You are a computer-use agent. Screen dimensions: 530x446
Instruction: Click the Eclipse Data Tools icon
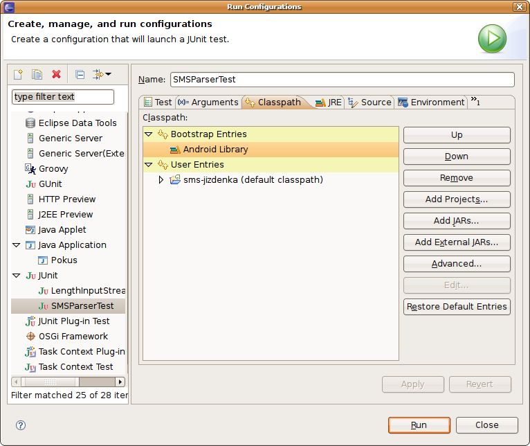click(30, 123)
